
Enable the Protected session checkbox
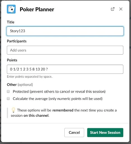pyautogui.click(x=8, y=91)
